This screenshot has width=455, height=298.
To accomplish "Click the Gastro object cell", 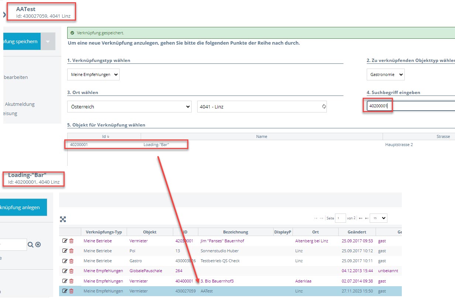I will pos(135,261).
